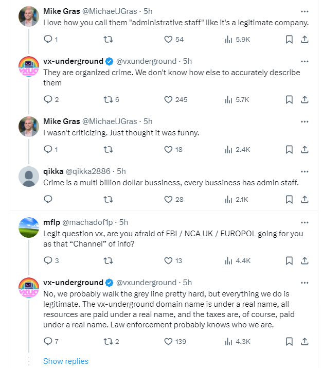Bookmark mflp's Legit question tweet
The height and width of the screenshot is (368, 322).
point(289,260)
